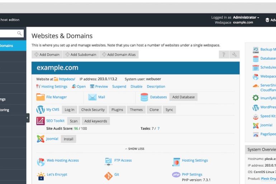Viewport: 276px width, 184px height.
Task: Open the File Manager folder icon
Action: [x=41, y=97]
